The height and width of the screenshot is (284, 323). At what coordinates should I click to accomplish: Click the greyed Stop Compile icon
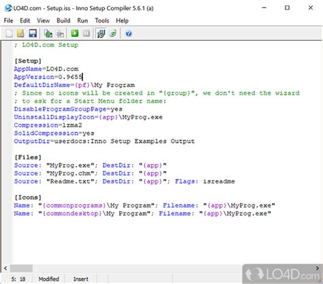60,33
